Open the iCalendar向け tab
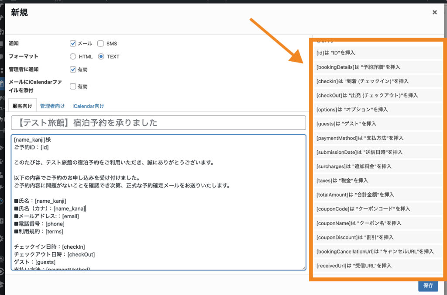 [x=88, y=106]
